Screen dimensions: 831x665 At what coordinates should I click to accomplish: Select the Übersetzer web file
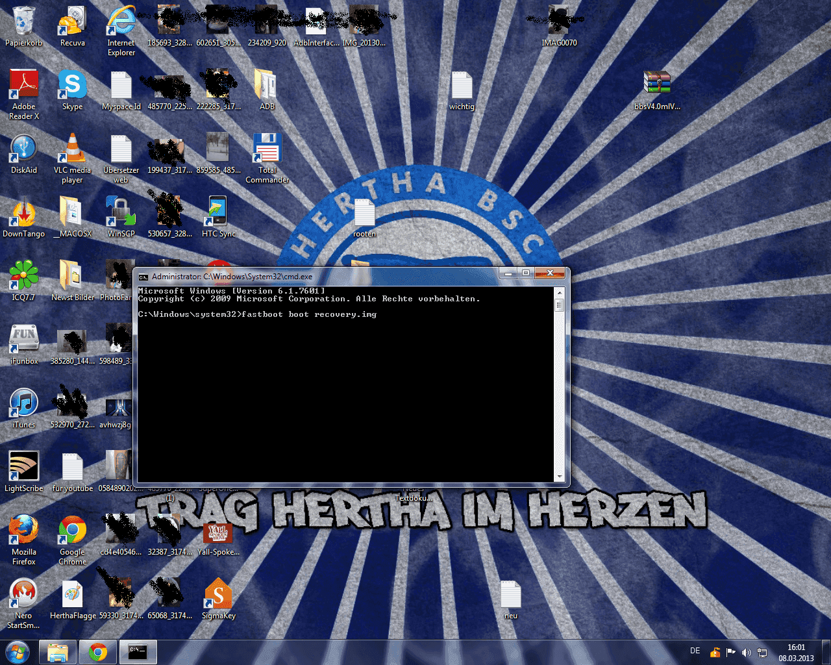pos(121,158)
